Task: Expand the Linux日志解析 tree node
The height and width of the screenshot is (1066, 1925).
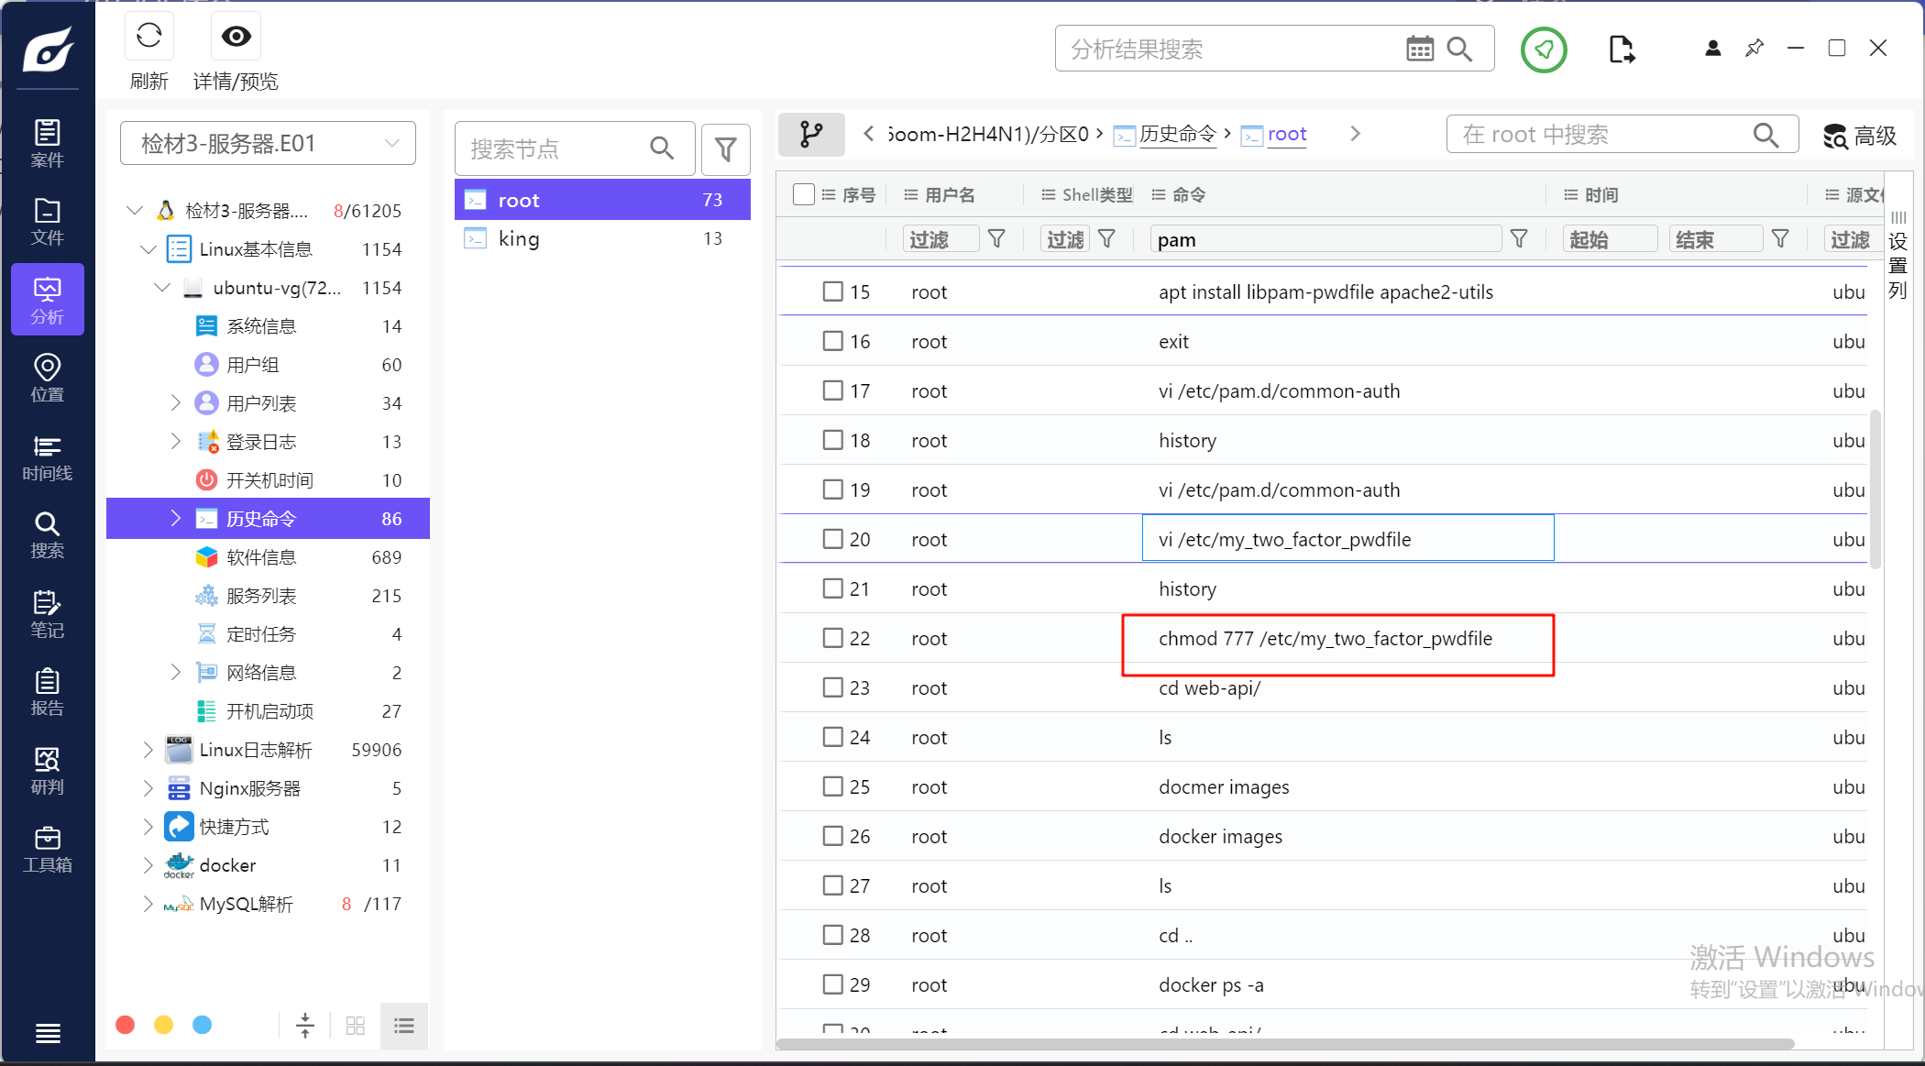Action: coord(148,750)
